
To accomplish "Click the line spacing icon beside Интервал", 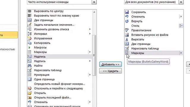I will [x=29, y=34].
